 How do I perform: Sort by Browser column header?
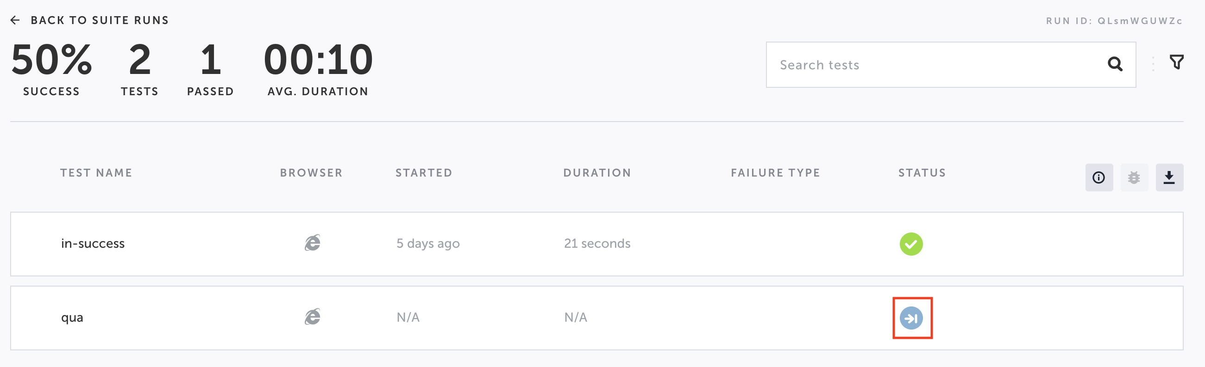point(311,173)
